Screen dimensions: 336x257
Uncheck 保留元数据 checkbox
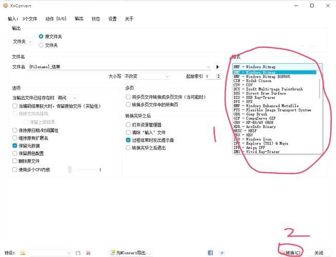pos(15,145)
